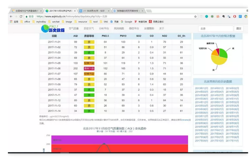This screenshot has width=252, height=158.
Task: Open the wechat bookmark folder
Action: [54, 22]
